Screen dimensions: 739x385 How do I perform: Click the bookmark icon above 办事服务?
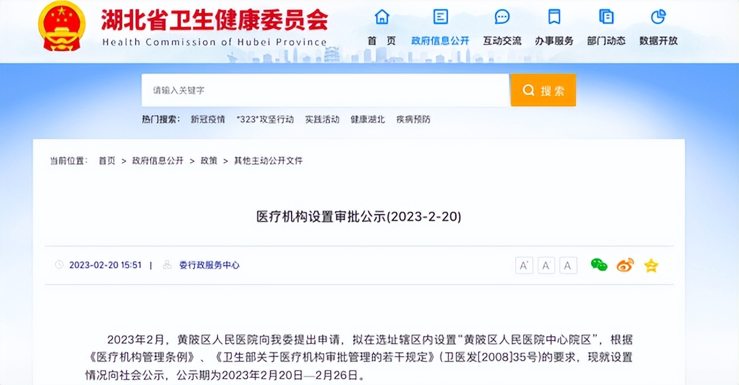[x=554, y=18]
